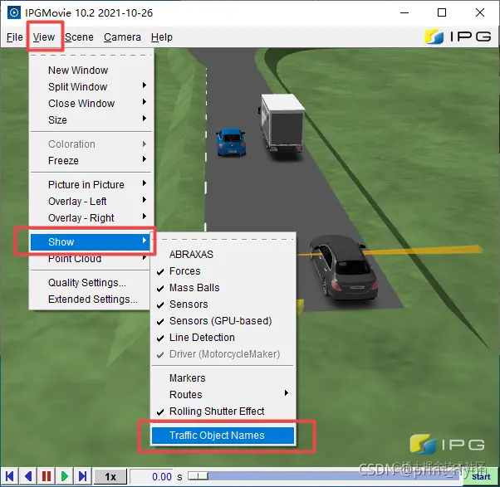Toggle Line Detection checkbox item

pos(223,338)
